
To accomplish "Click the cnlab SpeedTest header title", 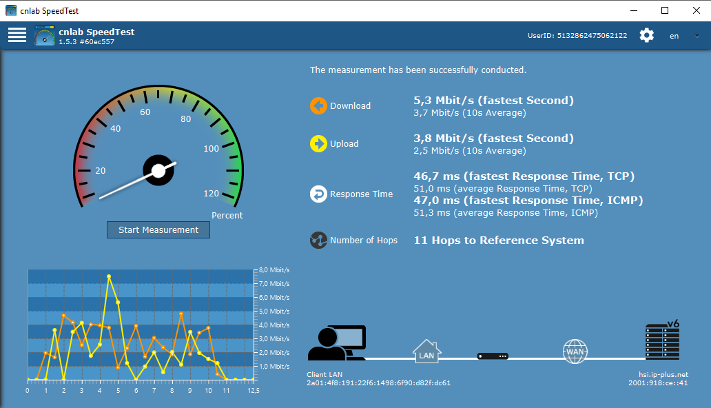I will coord(96,32).
